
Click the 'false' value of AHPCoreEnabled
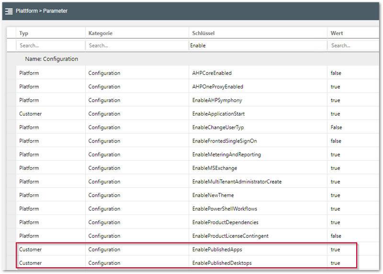click(336, 73)
